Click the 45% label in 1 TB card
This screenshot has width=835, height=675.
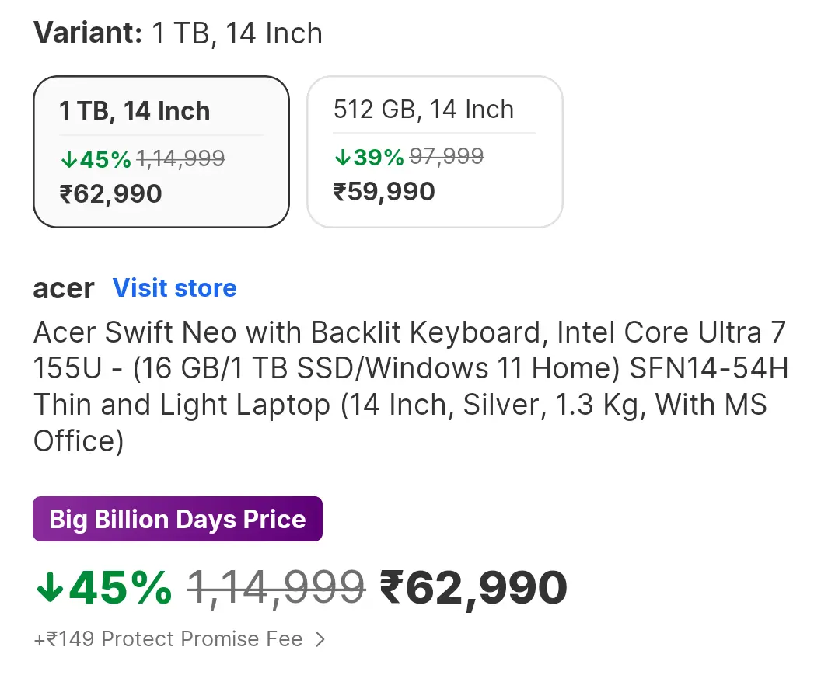(x=105, y=160)
